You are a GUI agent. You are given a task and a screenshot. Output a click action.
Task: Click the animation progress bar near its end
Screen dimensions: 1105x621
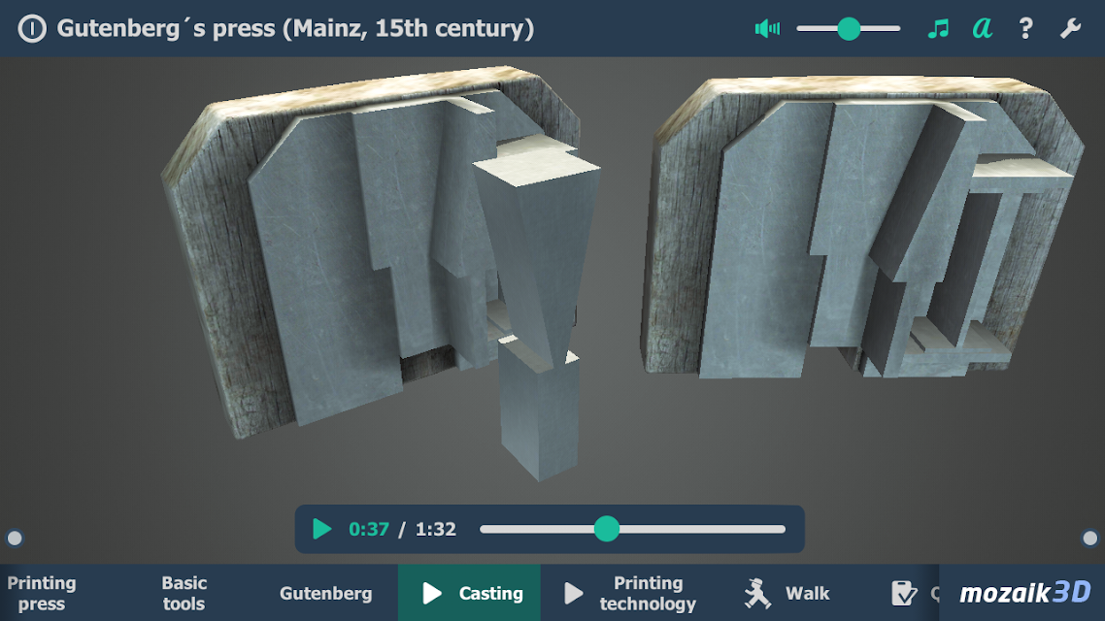click(x=772, y=529)
